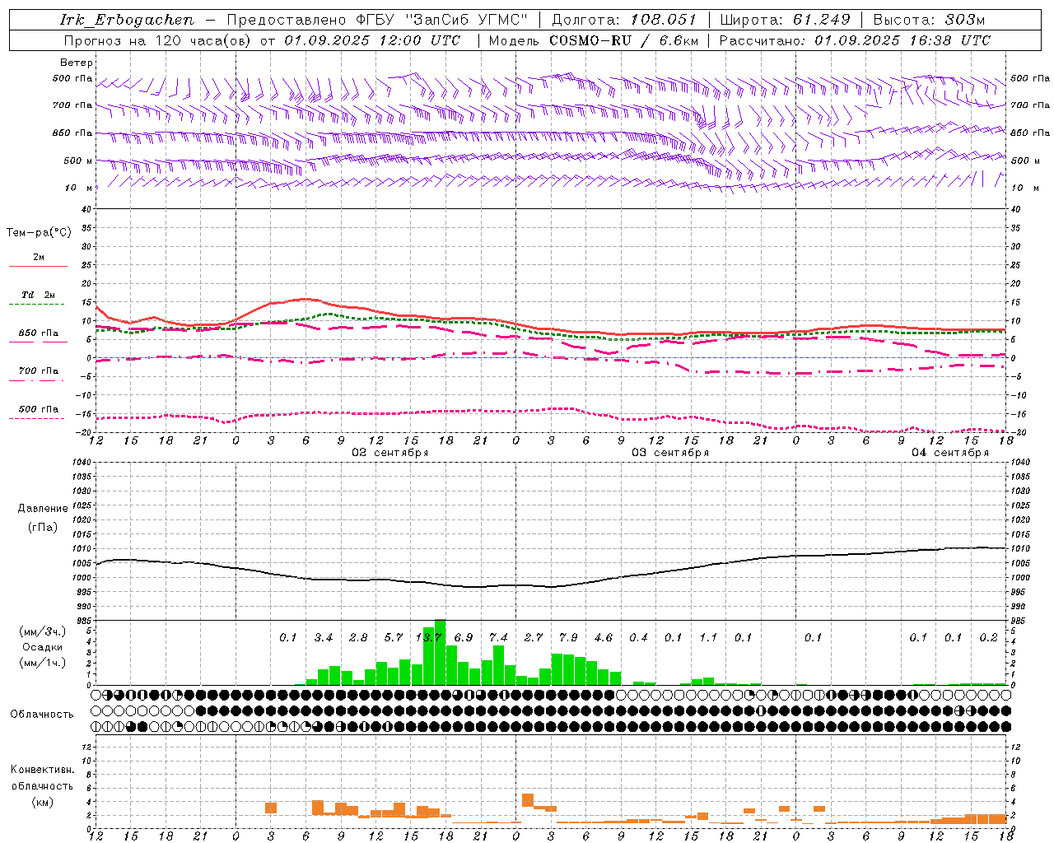This screenshot has width=1054, height=843.
Task: Click the Ветер panel label
Action: tap(77, 63)
